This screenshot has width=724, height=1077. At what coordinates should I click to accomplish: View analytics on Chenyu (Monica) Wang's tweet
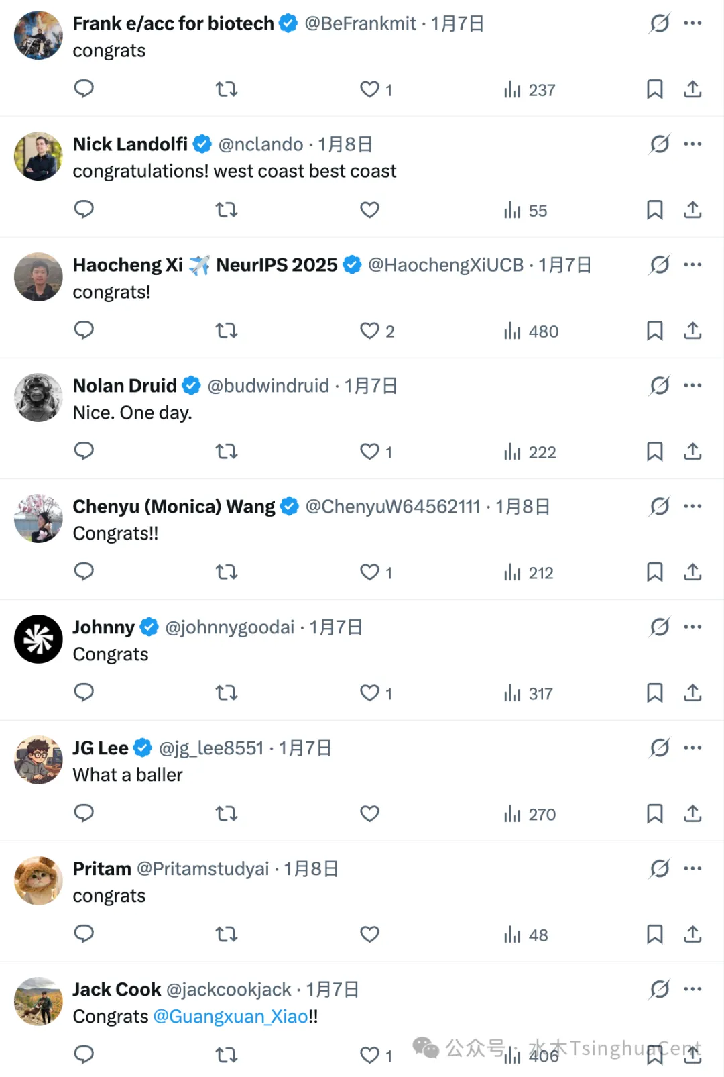(529, 572)
